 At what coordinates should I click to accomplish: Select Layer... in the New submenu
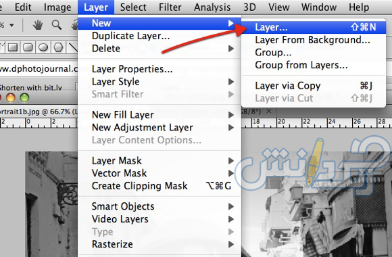(314, 27)
